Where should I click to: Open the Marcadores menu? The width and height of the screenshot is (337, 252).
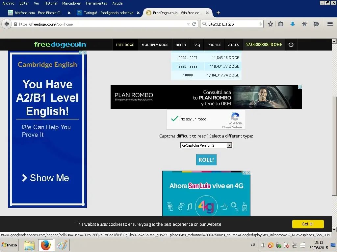pos(71,3)
